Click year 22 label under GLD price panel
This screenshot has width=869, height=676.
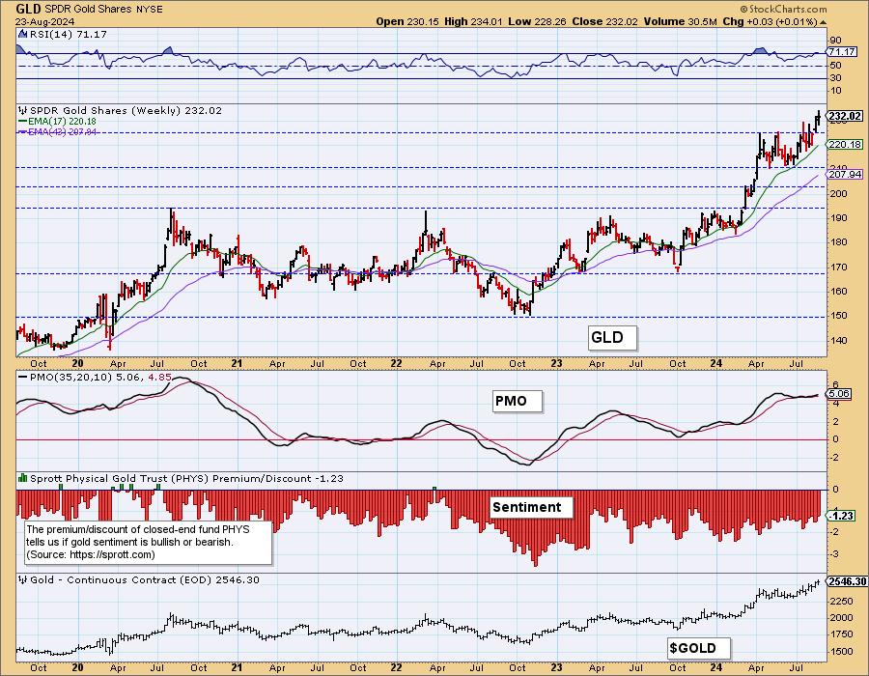pyautogui.click(x=396, y=363)
